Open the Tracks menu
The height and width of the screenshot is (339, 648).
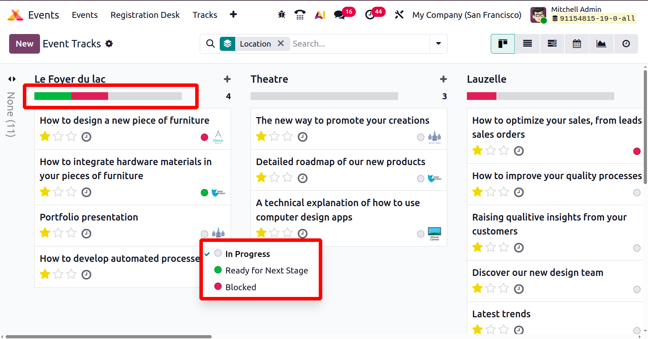[x=205, y=15]
